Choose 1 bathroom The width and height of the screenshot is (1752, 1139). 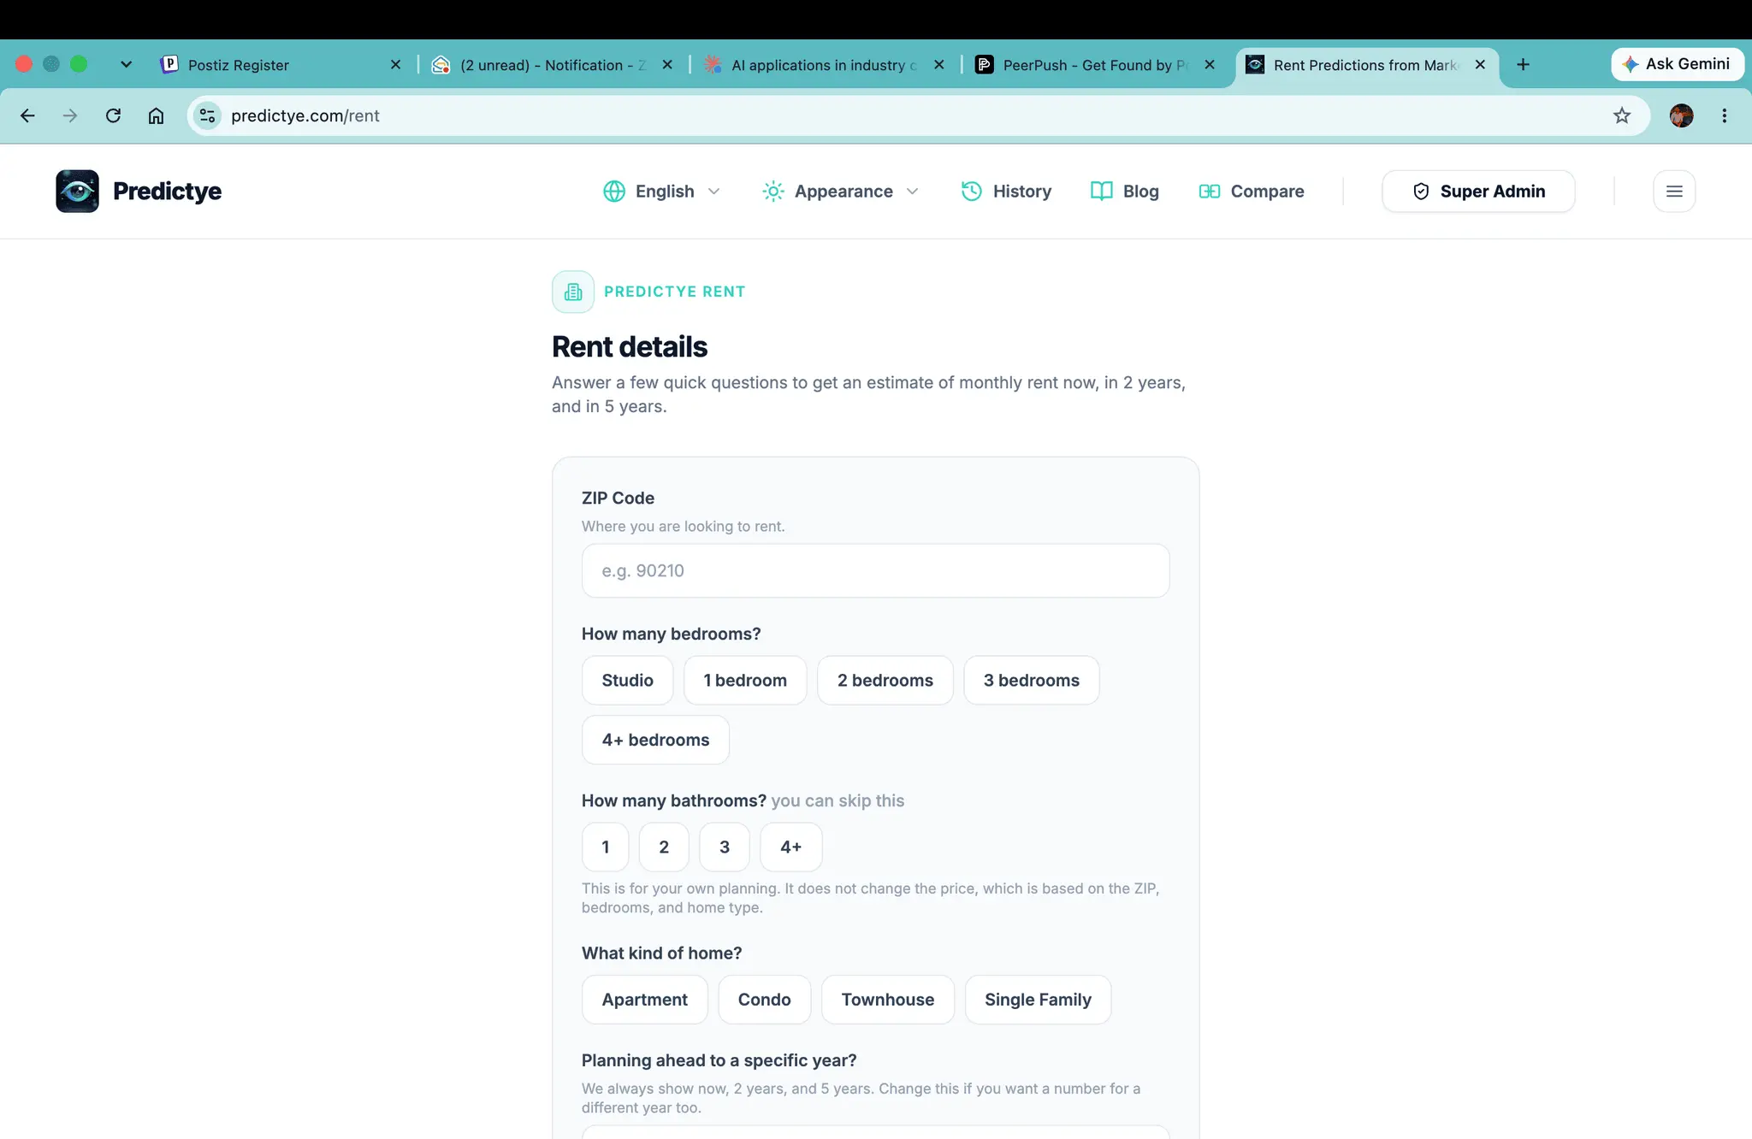pyautogui.click(x=605, y=847)
